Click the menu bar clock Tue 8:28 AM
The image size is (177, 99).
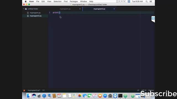pyautogui.click(x=137, y=1)
